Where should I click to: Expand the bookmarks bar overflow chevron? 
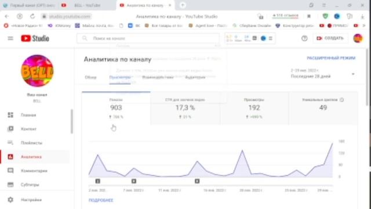364,26
